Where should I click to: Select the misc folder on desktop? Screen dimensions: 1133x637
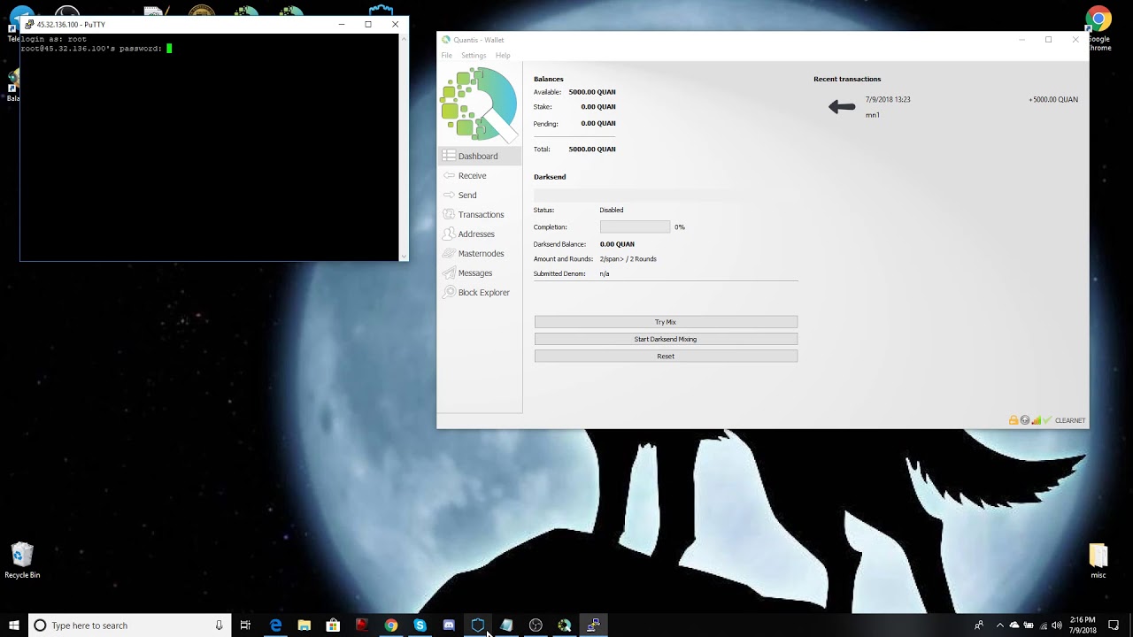1098,561
